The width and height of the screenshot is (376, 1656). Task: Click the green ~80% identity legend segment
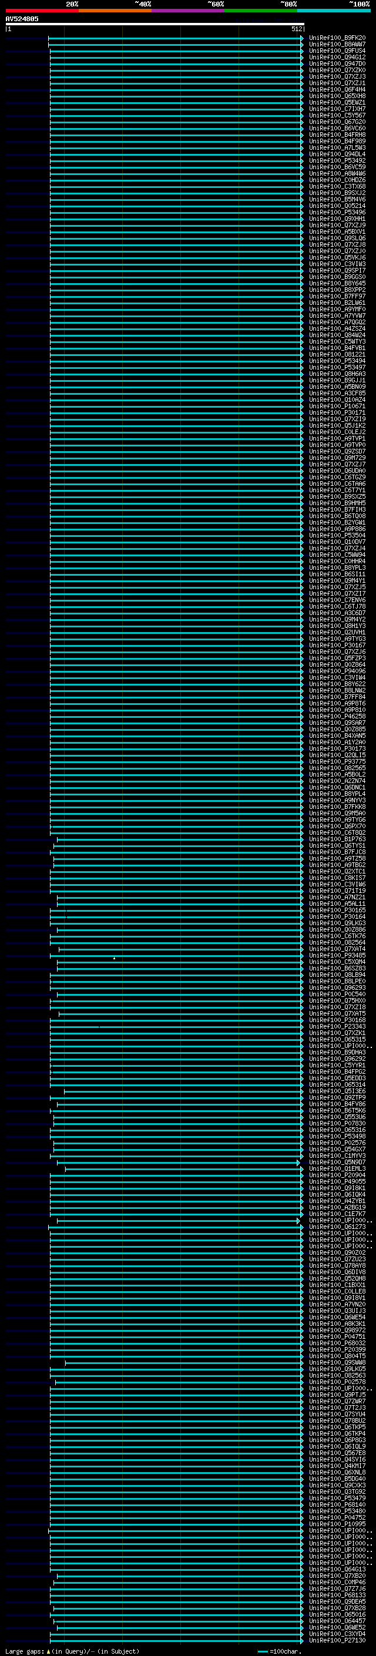click(x=261, y=11)
